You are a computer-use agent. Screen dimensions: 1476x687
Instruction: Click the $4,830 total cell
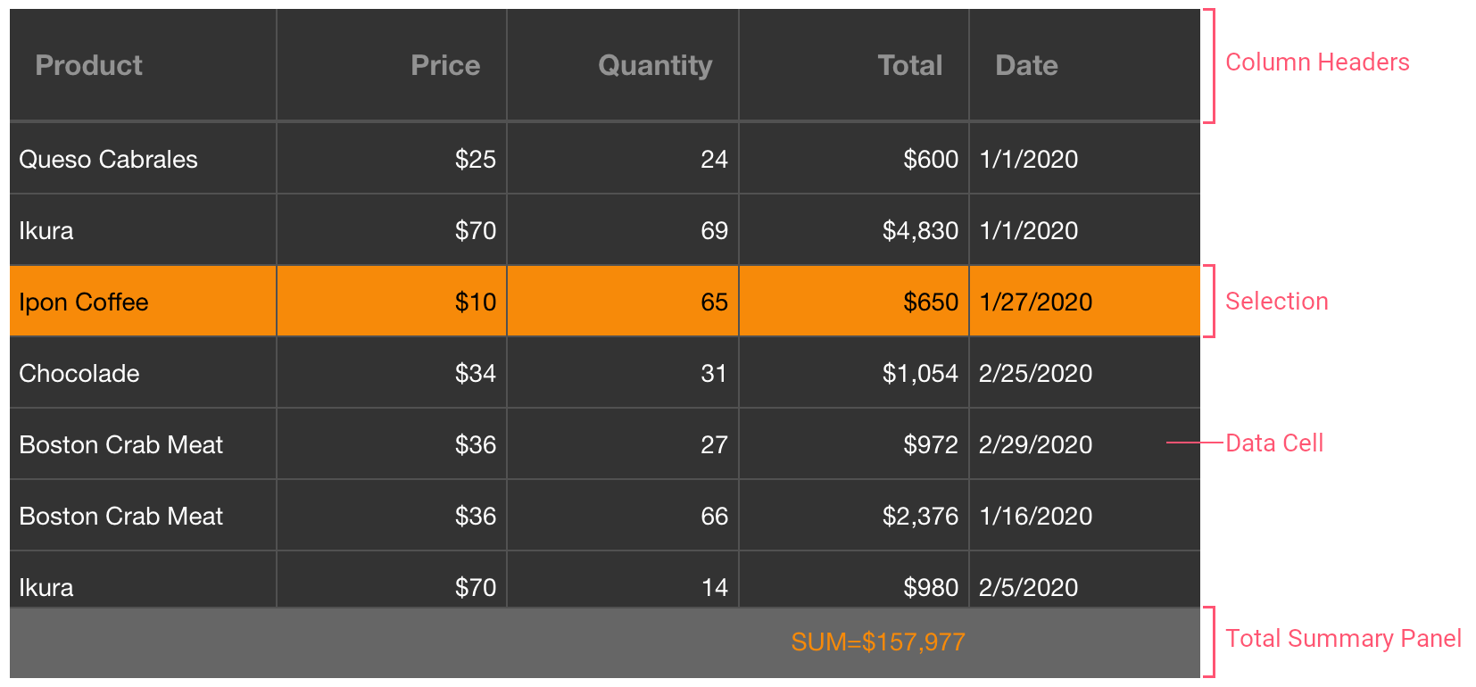[919, 230]
